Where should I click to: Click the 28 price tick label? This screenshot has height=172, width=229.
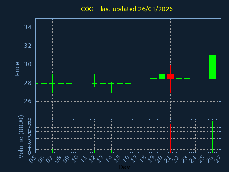point(28,83)
